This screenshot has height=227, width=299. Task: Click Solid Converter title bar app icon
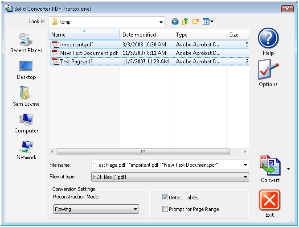click(9, 8)
